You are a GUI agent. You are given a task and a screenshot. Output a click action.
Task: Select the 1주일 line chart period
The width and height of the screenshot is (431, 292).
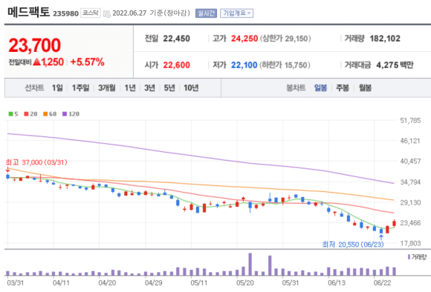[80, 88]
